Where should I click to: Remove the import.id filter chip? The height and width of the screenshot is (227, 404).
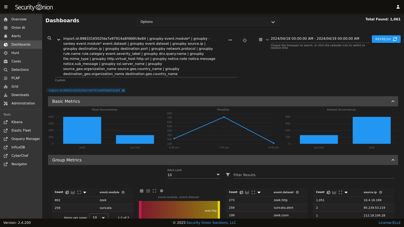coord(123,90)
